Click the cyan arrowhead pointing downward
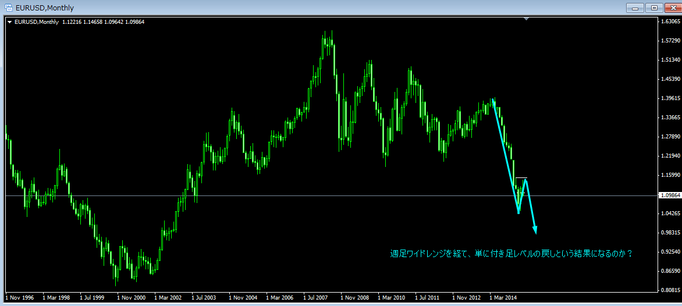 [535, 230]
